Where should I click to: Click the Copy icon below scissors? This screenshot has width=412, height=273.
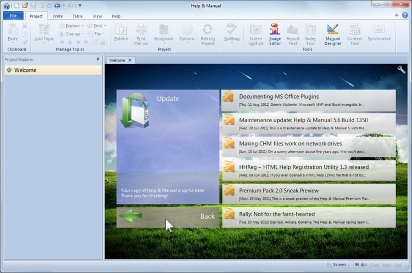click(x=25, y=34)
